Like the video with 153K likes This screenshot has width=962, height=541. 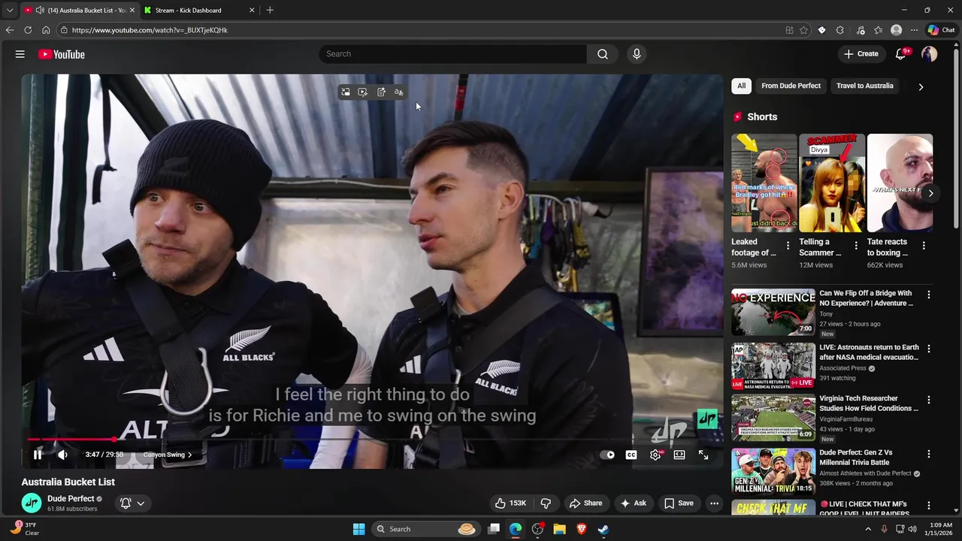(x=510, y=503)
